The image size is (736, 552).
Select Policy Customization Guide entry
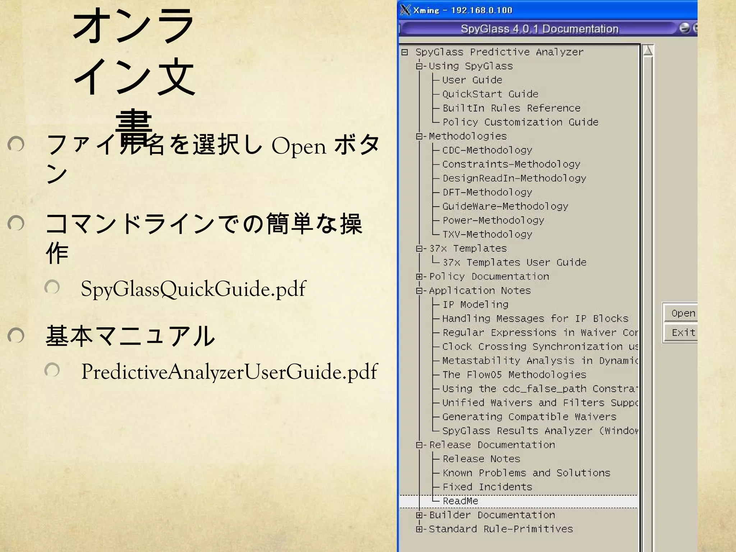(520, 122)
